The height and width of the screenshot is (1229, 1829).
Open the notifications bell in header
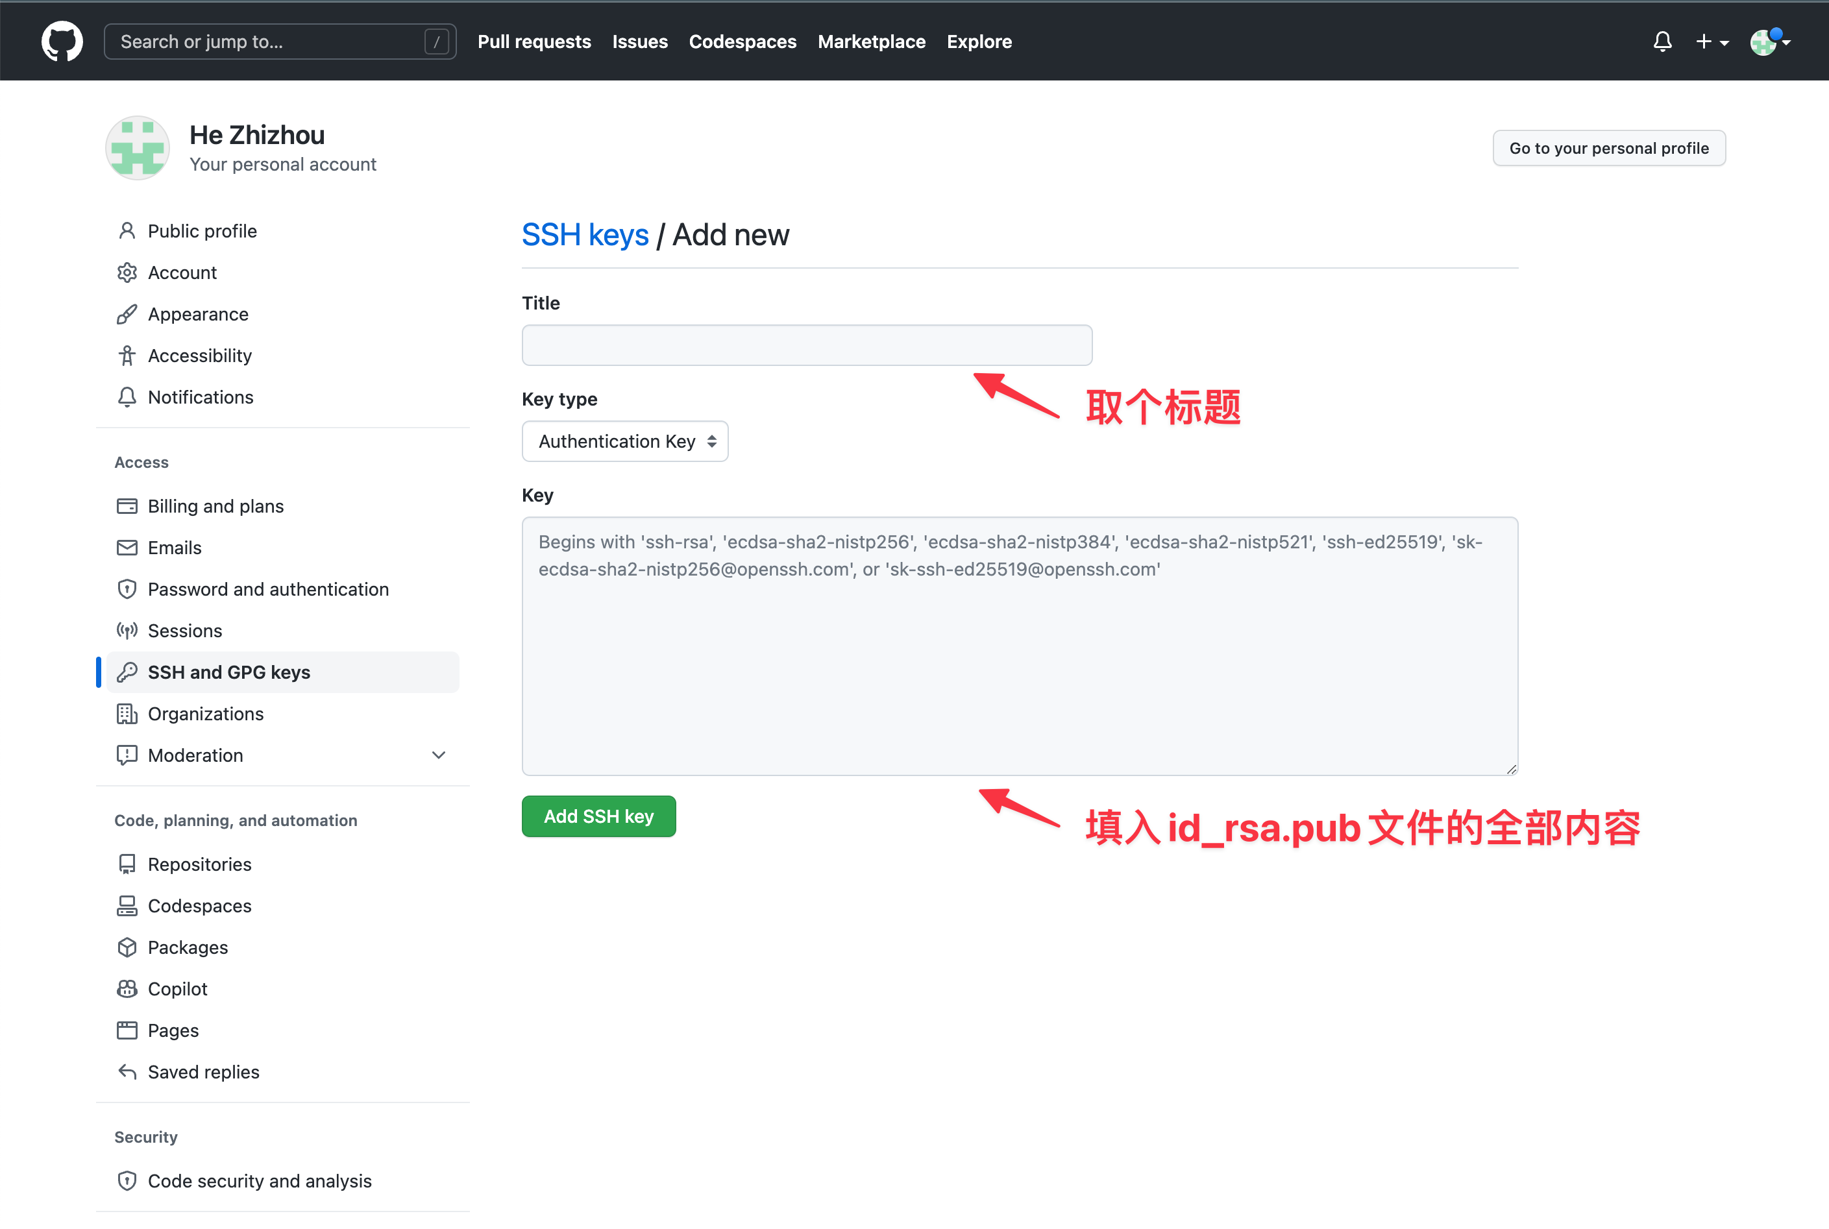click(1662, 42)
